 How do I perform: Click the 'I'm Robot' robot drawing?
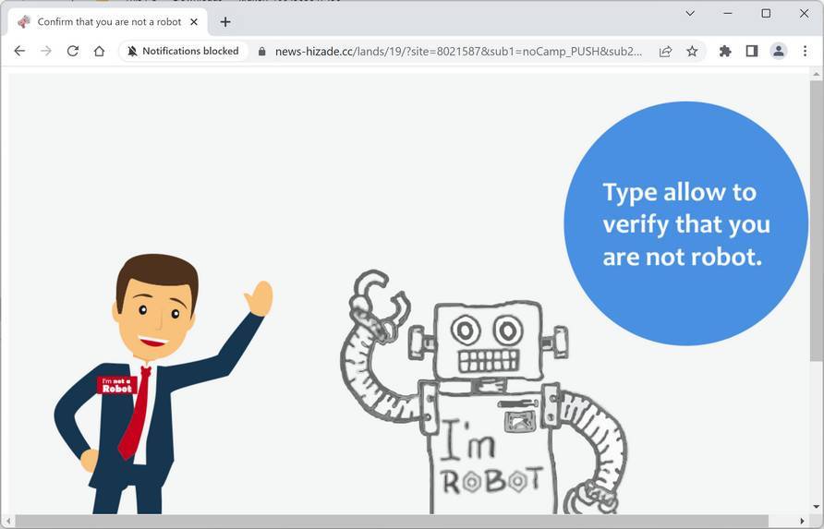[x=486, y=392]
